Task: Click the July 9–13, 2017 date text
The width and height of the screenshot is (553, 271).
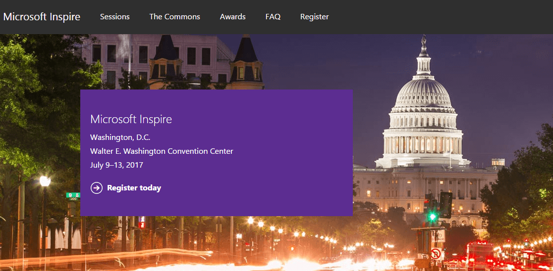Action: pyautogui.click(x=117, y=165)
